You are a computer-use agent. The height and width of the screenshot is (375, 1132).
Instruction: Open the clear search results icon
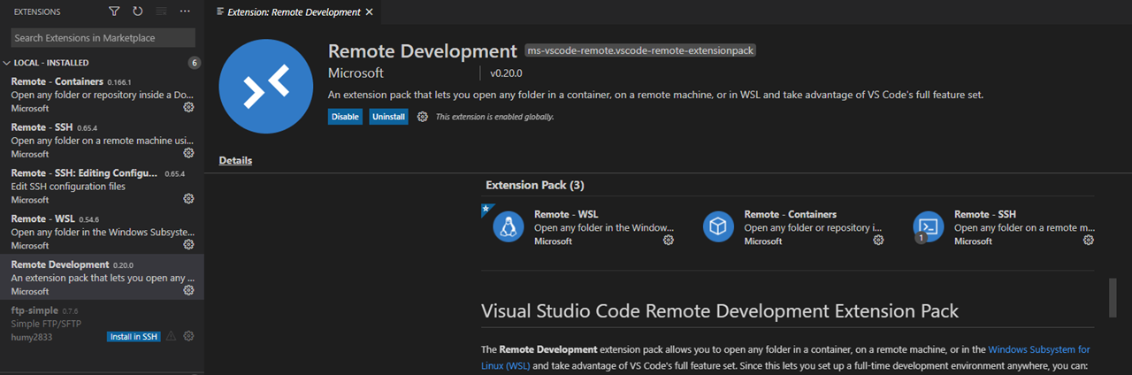click(161, 11)
